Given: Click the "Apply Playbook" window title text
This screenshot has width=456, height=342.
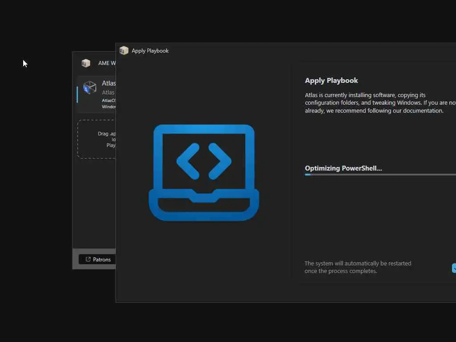Looking at the screenshot, I should pyautogui.click(x=150, y=51).
